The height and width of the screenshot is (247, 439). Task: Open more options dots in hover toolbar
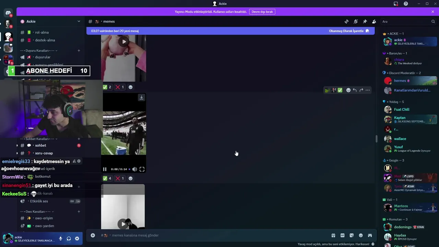tap(368, 90)
